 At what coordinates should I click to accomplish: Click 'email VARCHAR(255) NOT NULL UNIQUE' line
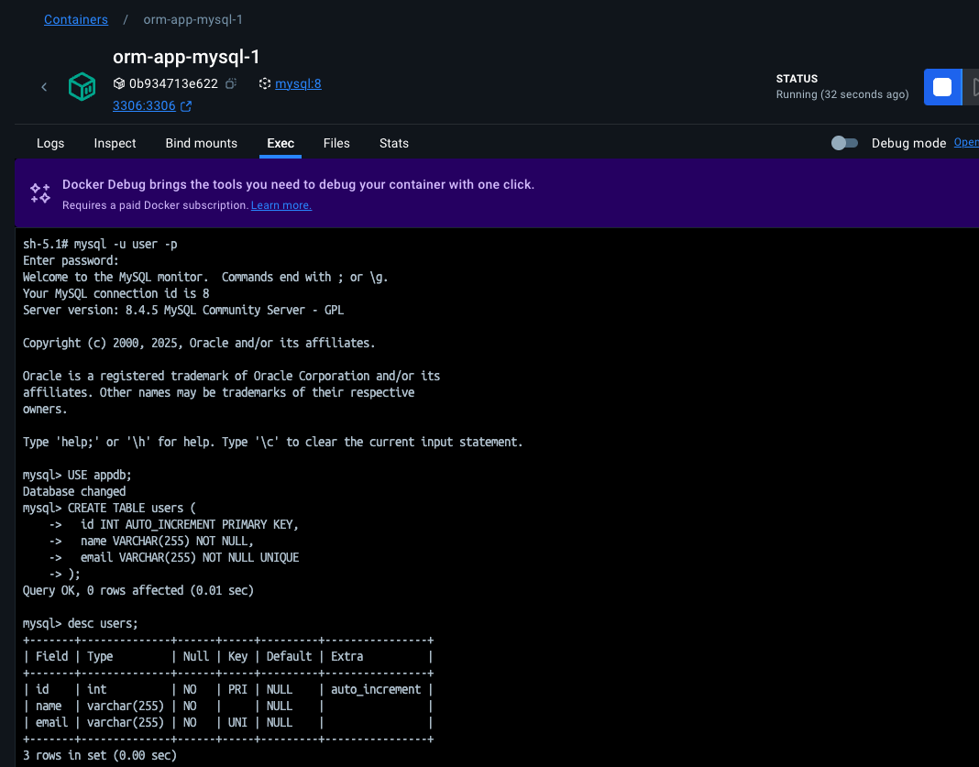click(x=190, y=557)
